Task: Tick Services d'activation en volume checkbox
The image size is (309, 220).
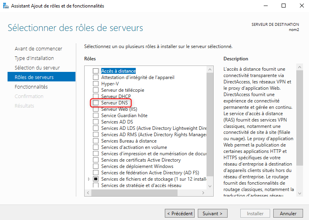Action: point(96,147)
